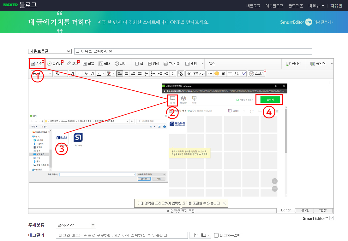The width and height of the screenshot is (348, 241).
Task: Insert a quotation block
Action: point(189,73)
